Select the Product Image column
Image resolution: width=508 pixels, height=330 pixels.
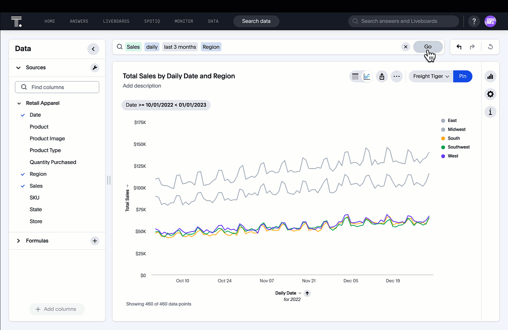(47, 138)
